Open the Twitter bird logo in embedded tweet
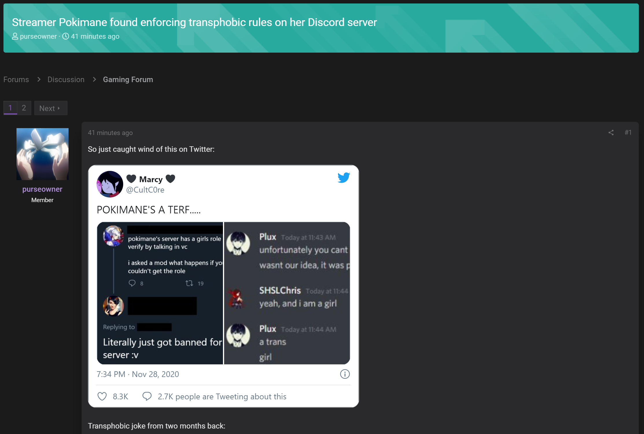 click(344, 178)
